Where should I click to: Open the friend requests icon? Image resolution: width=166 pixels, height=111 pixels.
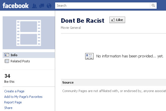(x=34, y=6)
